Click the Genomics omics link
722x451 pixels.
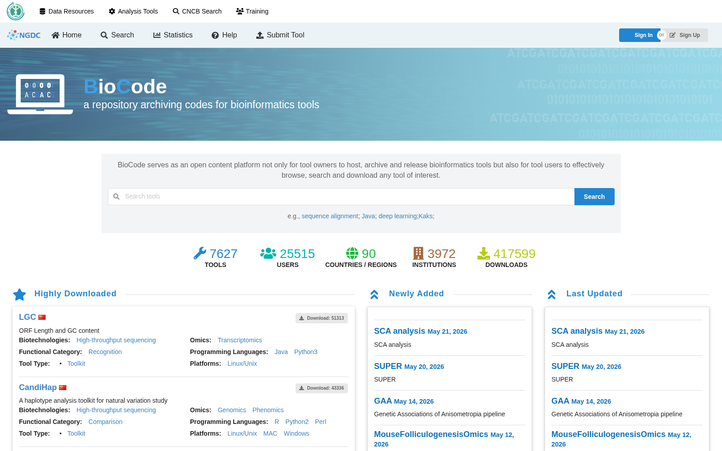[232, 410]
